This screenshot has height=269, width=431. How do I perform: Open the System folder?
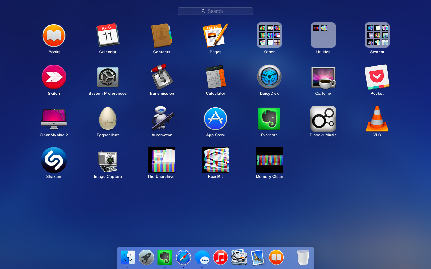[x=377, y=35]
